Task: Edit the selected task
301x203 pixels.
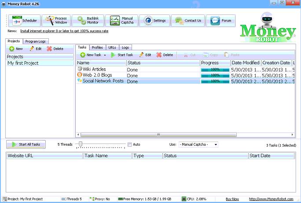Action: pos(145,55)
